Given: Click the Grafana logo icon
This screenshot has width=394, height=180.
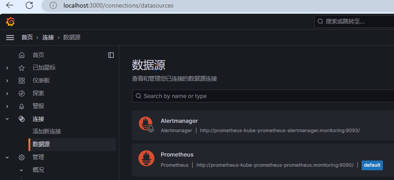Looking at the screenshot, I should point(10,21).
